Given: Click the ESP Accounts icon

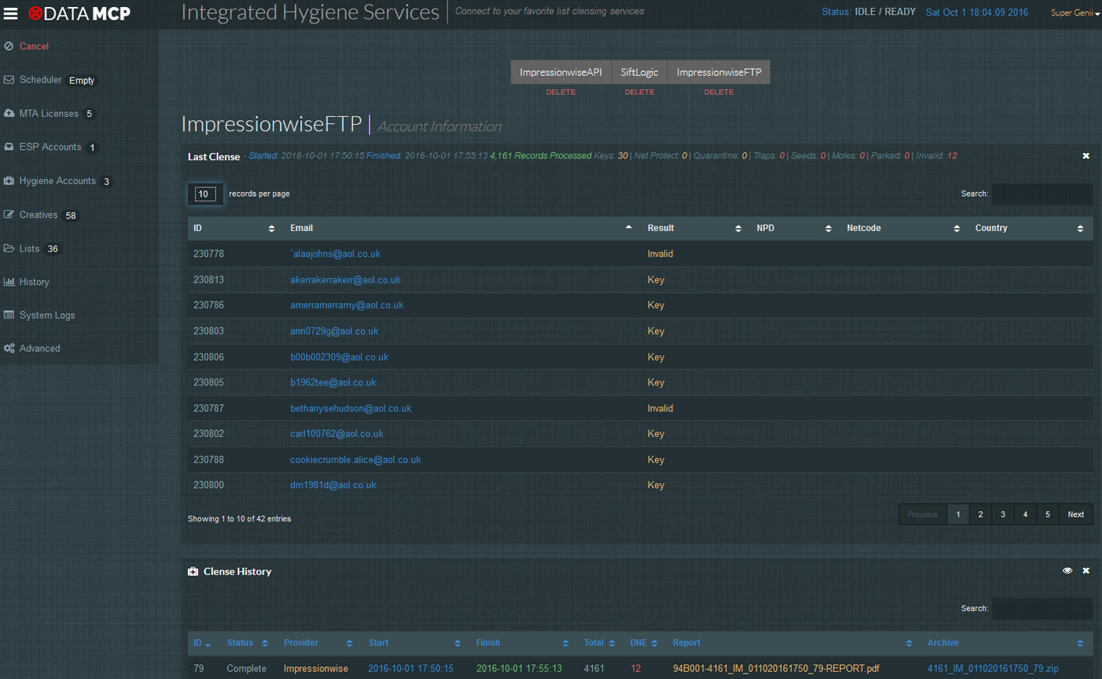Looking at the screenshot, I should click(x=9, y=147).
